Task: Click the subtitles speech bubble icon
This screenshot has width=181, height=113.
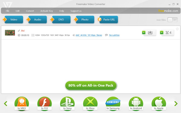Action: click(x=106, y=35)
